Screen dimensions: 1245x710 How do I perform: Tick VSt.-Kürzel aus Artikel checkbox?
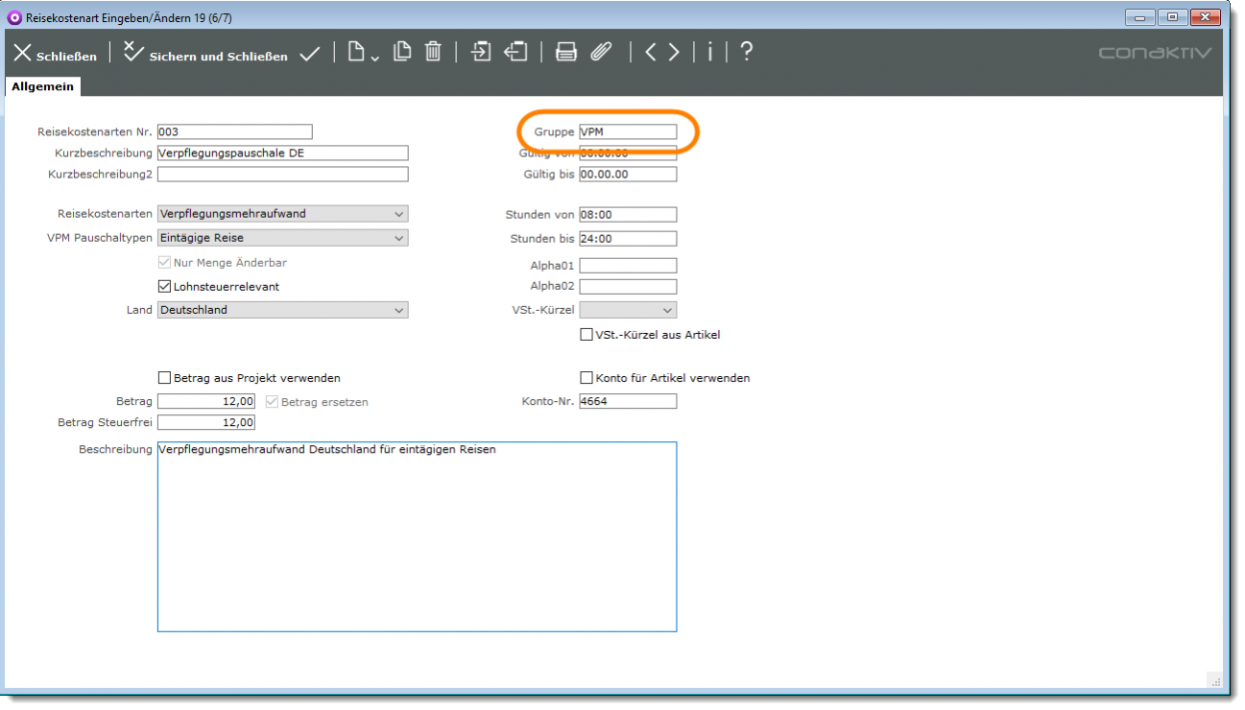point(587,335)
